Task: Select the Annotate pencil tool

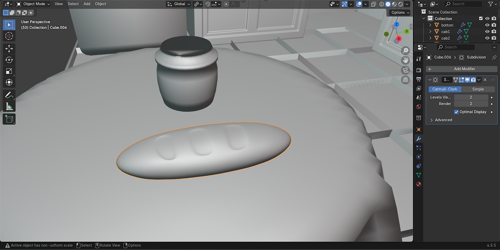Action: pyautogui.click(x=9, y=95)
